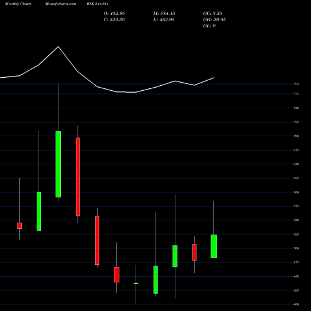Click the 425 price axis label
The height and width of the screenshot is (311, 311).
click(296, 290)
